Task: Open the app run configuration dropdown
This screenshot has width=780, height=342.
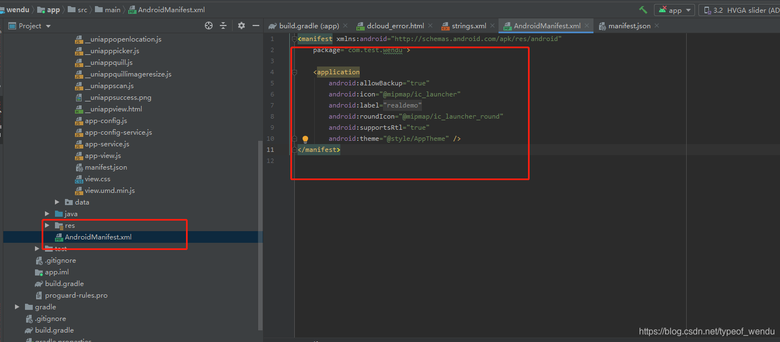Action: [x=675, y=10]
